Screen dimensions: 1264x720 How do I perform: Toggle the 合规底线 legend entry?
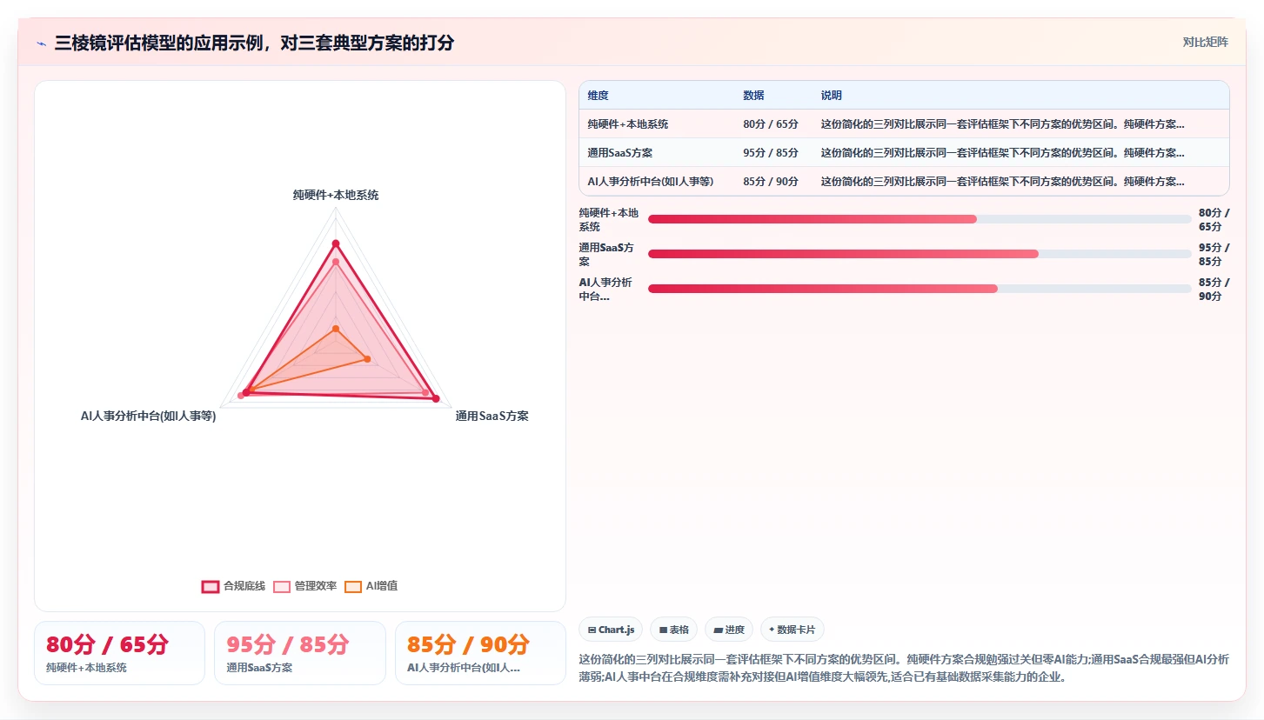pyautogui.click(x=233, y=586)
